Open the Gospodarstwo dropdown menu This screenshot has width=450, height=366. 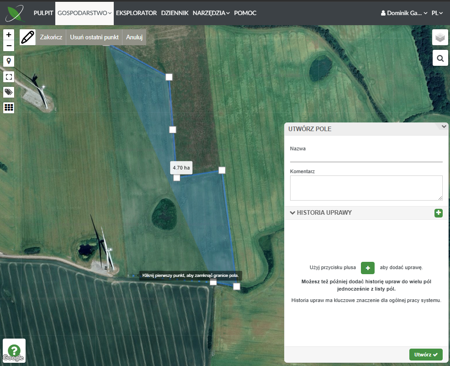pyautogui.click(x=85, y=13)
